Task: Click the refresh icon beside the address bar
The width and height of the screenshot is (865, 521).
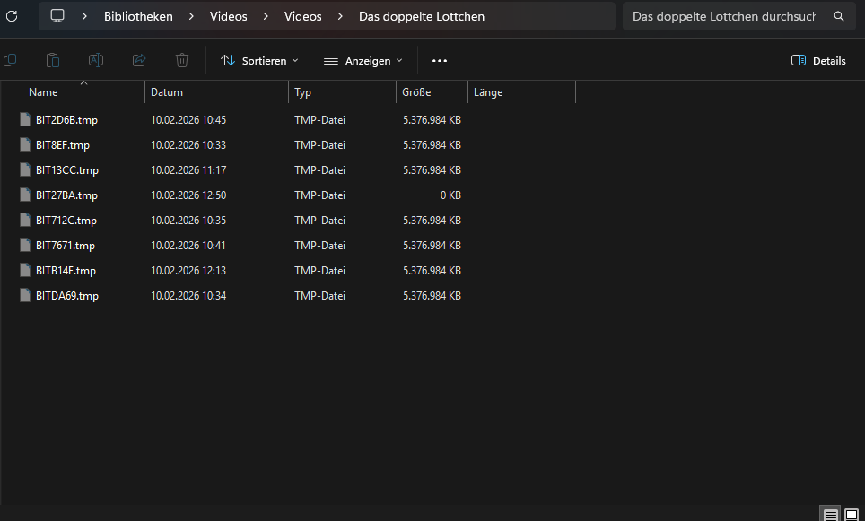Action: pos(12,16)
